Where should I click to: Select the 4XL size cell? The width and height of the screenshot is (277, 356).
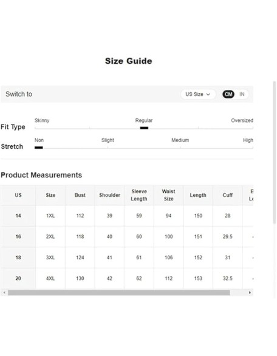(50, 278)
